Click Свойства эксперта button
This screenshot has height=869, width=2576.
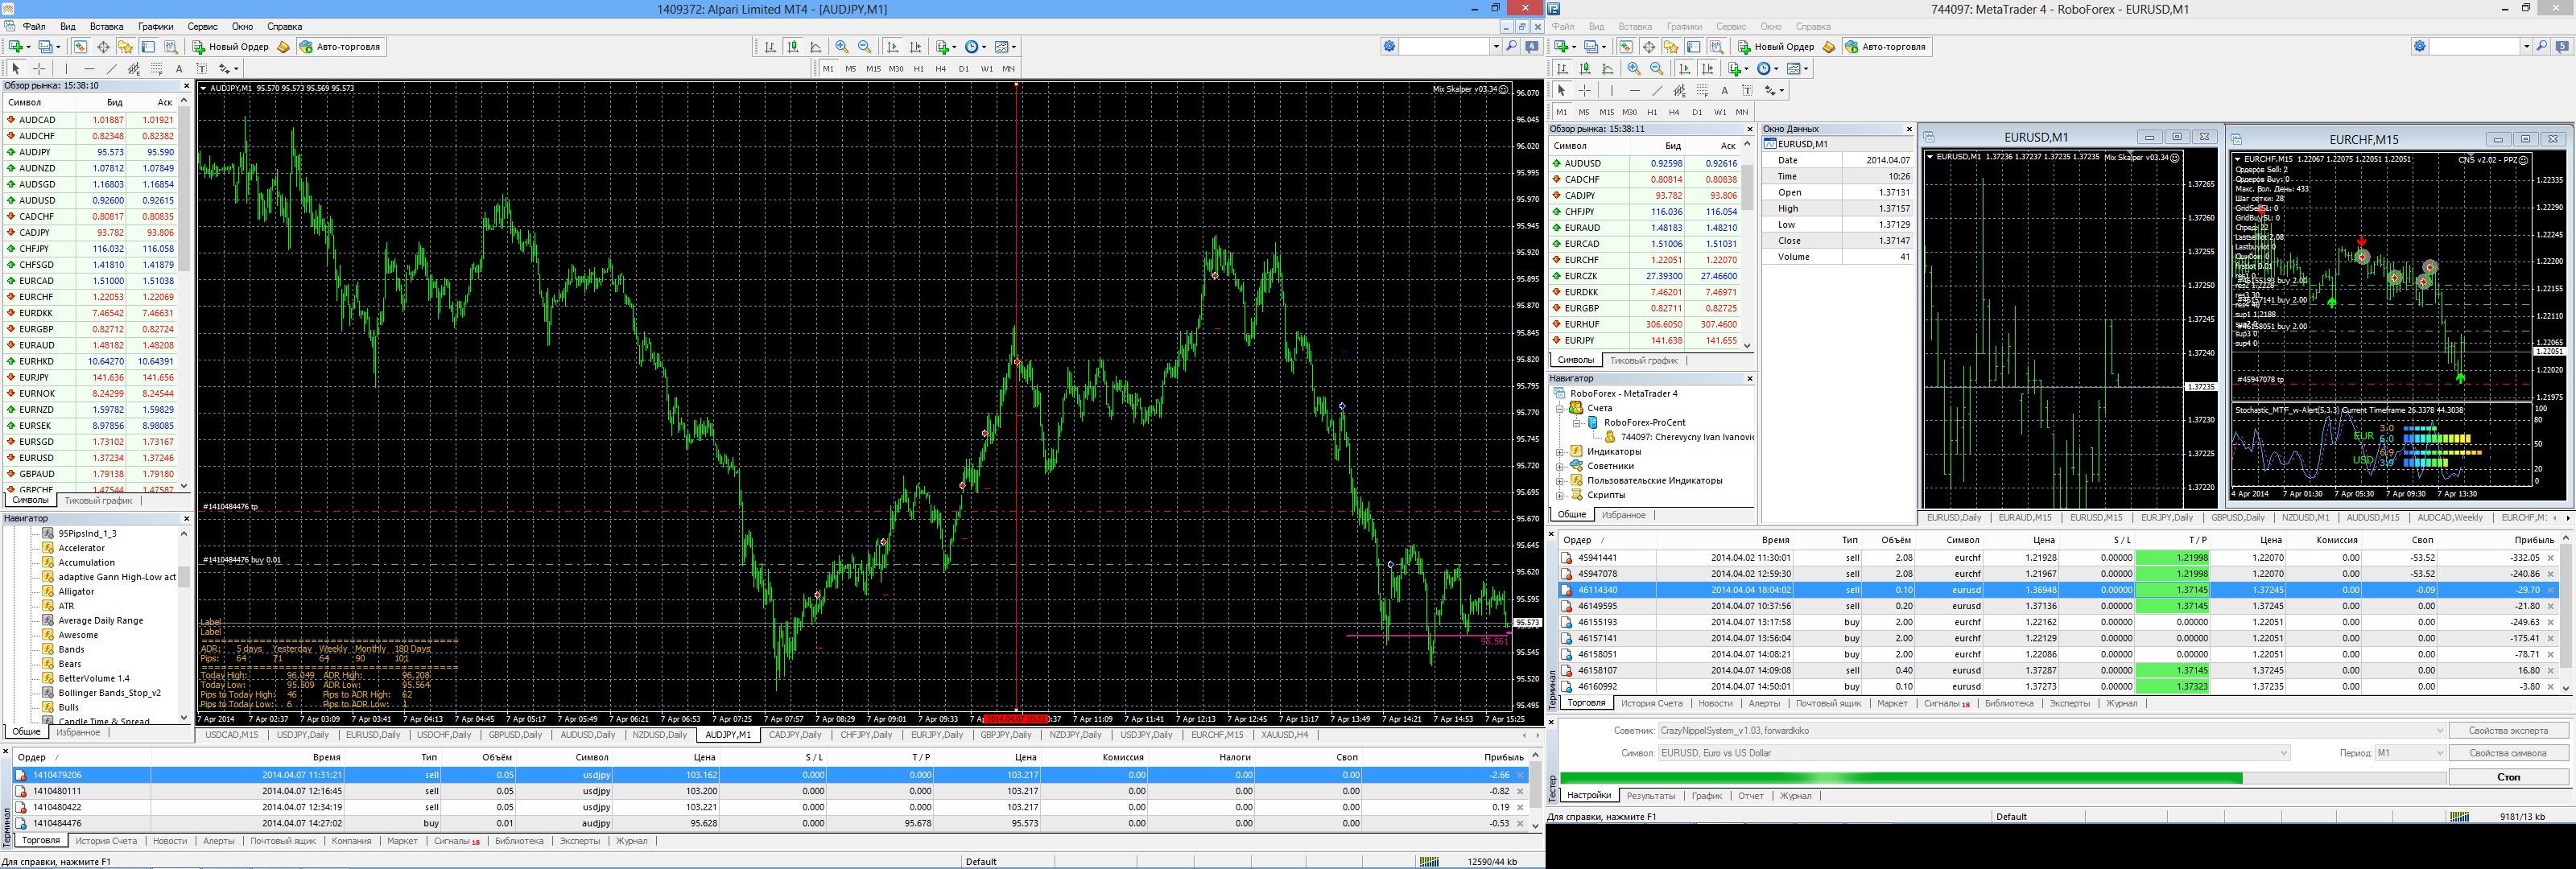click(2508, 731)
